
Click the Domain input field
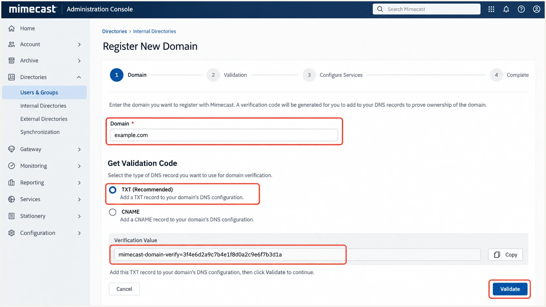pos(224,135)
